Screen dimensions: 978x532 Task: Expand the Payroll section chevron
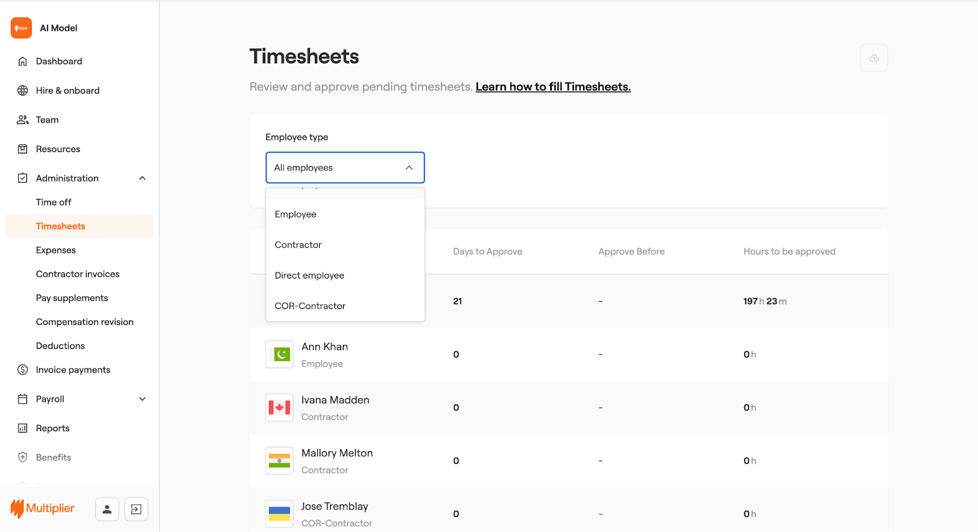pos(142,399)
